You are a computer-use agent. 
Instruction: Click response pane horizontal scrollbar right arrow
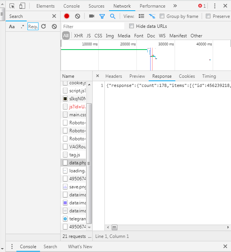[228, 227]
